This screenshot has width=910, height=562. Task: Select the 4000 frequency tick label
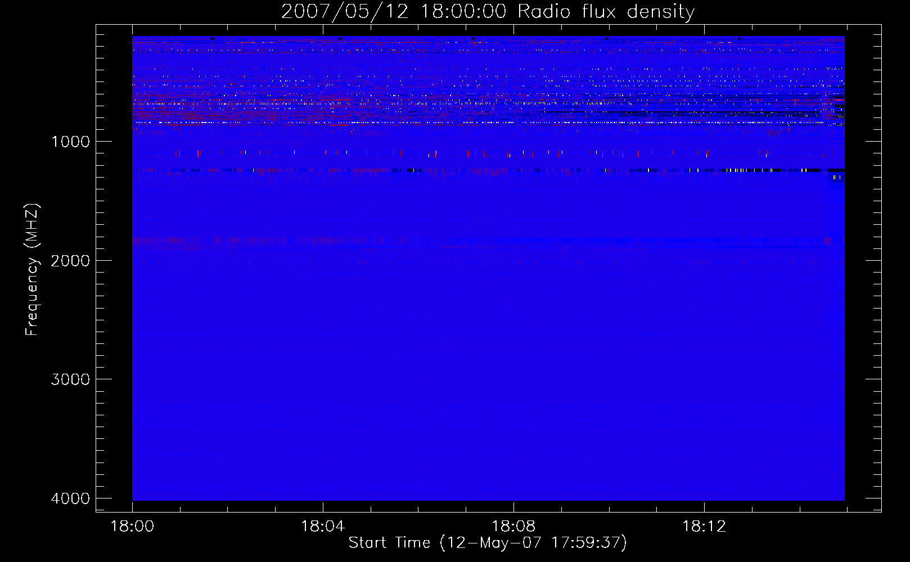70,498
